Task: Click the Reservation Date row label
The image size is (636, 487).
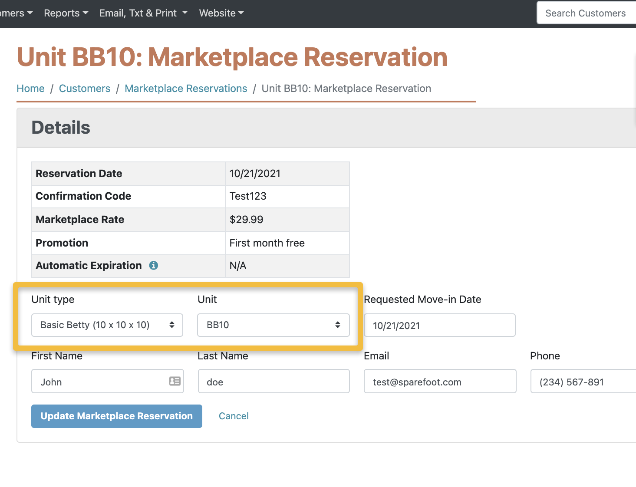Action: 79,174
